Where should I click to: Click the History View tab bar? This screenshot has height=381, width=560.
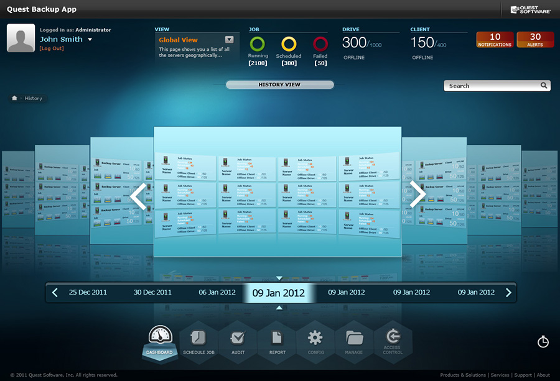click(279, 85)
